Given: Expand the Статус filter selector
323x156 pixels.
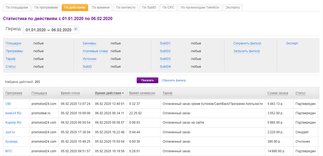Looking at the screenshot, I should (x=11, y=67).
